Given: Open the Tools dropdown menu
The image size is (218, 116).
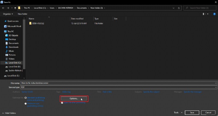Looking at the screenshot, I should coord(177,112).
